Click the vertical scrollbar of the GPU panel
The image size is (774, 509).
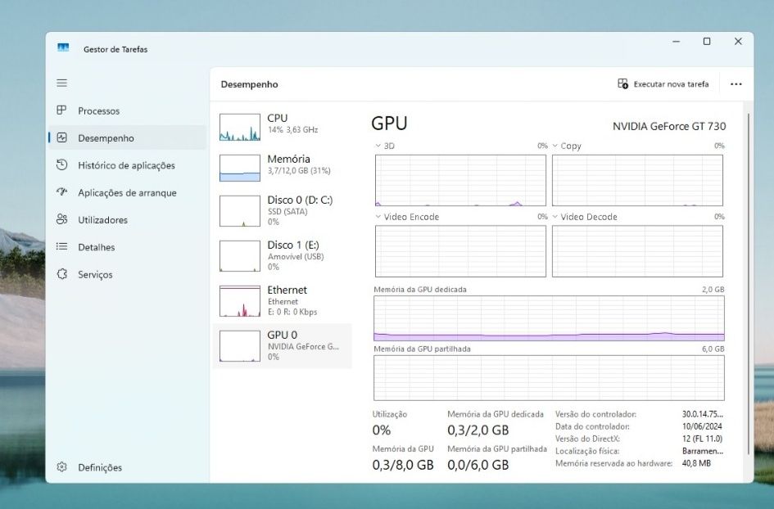tap(749, 284)
